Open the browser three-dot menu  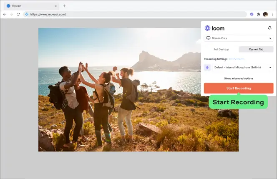(272, 14)
